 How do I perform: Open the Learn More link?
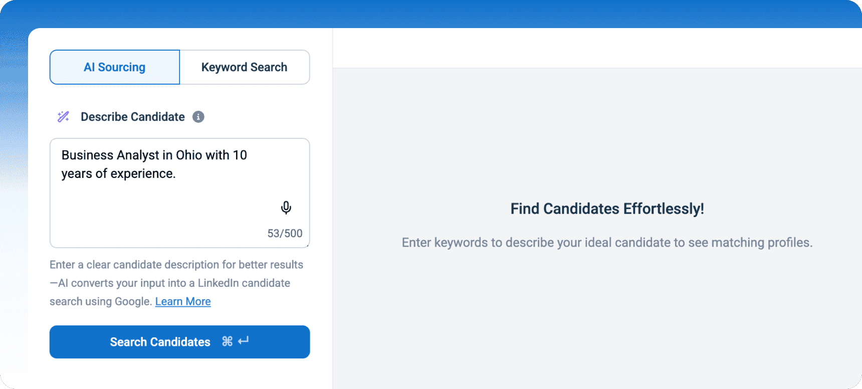(x=182, y=301)
